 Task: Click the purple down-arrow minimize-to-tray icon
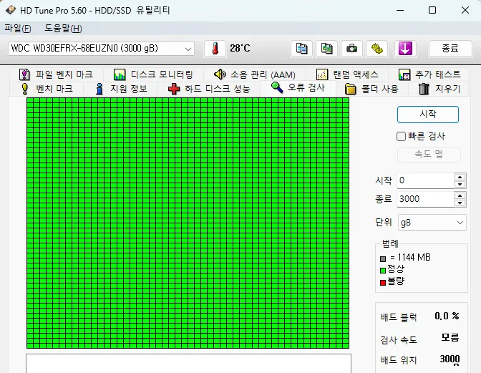pos(405,49)
